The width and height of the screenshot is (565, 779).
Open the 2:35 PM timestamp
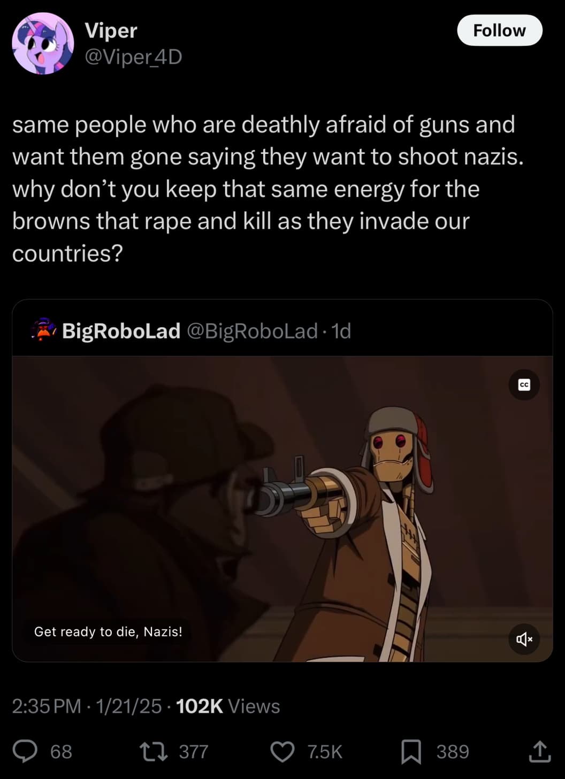tap(47, 706)
